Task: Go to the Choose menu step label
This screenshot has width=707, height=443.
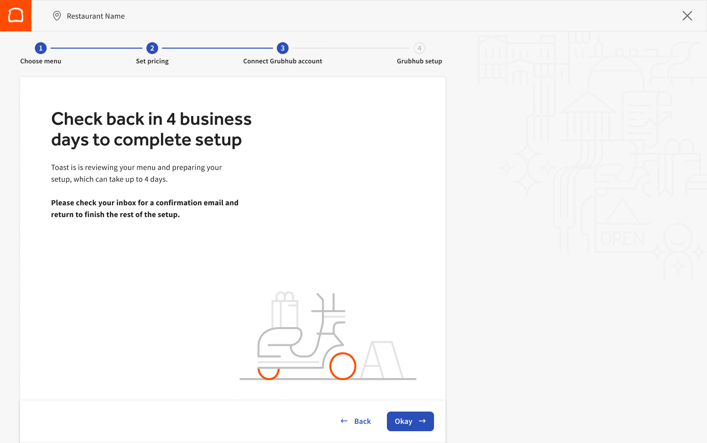Action: pyautogui.click(x=41, y=61)
